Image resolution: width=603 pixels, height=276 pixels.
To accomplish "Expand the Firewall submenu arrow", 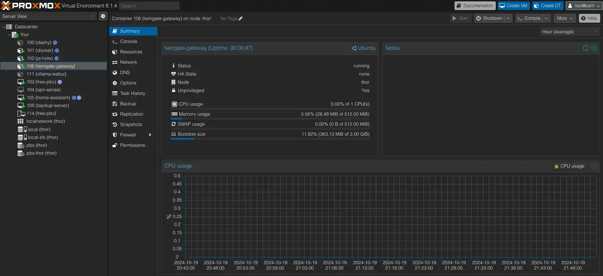I will pos(150,135).
